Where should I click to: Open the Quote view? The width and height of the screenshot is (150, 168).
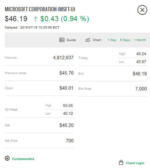pyautogui.click(x=71, y=40)
